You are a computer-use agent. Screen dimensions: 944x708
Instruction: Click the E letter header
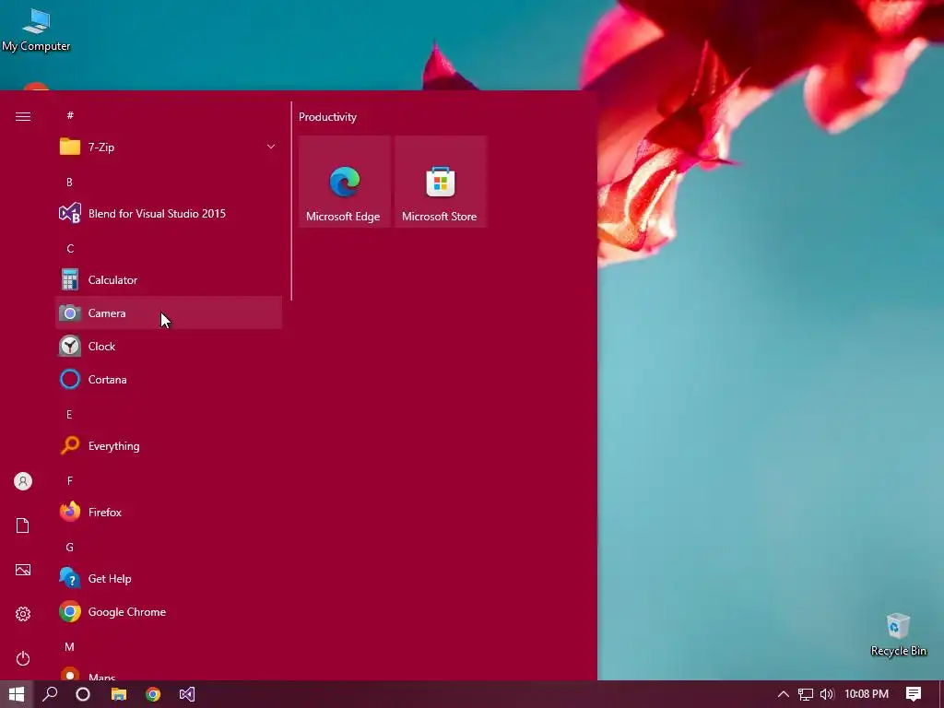(69, 414)
